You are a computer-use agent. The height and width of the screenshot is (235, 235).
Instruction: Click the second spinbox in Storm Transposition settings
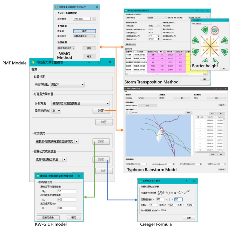154,39
